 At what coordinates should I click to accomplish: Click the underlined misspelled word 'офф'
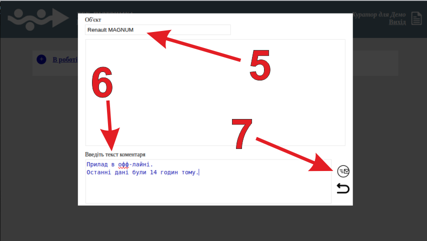123,164
